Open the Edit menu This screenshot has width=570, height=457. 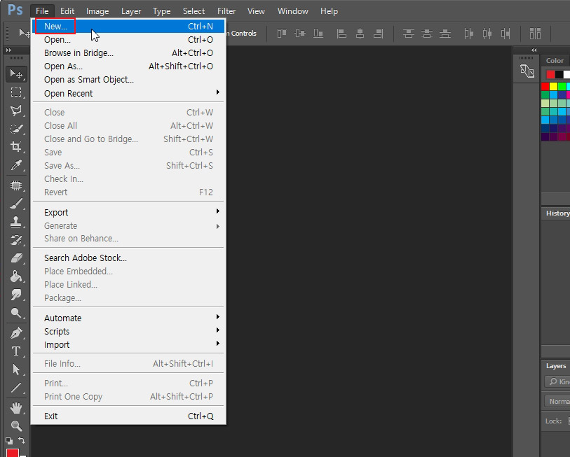click(x=67, y=11)
